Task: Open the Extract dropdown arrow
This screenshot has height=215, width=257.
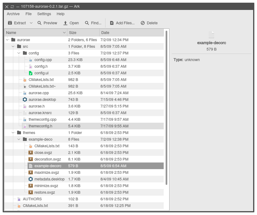Action: (31, 23)
